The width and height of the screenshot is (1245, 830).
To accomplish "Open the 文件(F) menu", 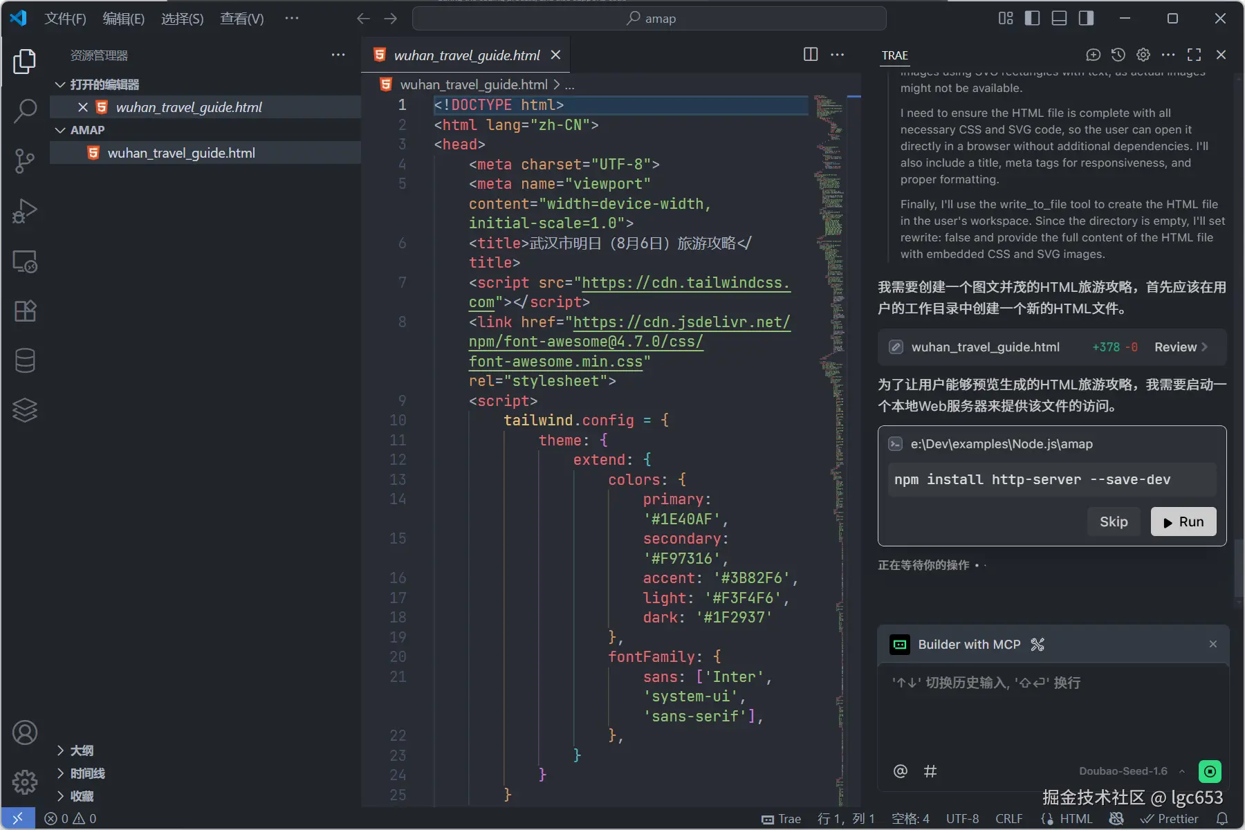I will coord(65,19).
